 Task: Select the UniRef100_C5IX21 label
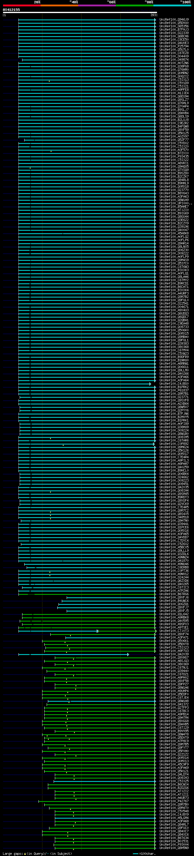tap(174, 87)
